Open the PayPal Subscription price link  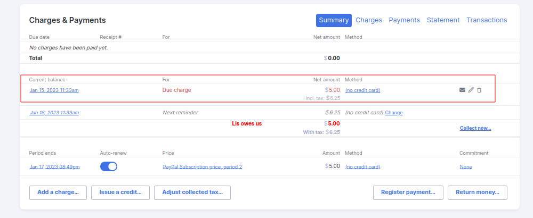click(203, 167)
